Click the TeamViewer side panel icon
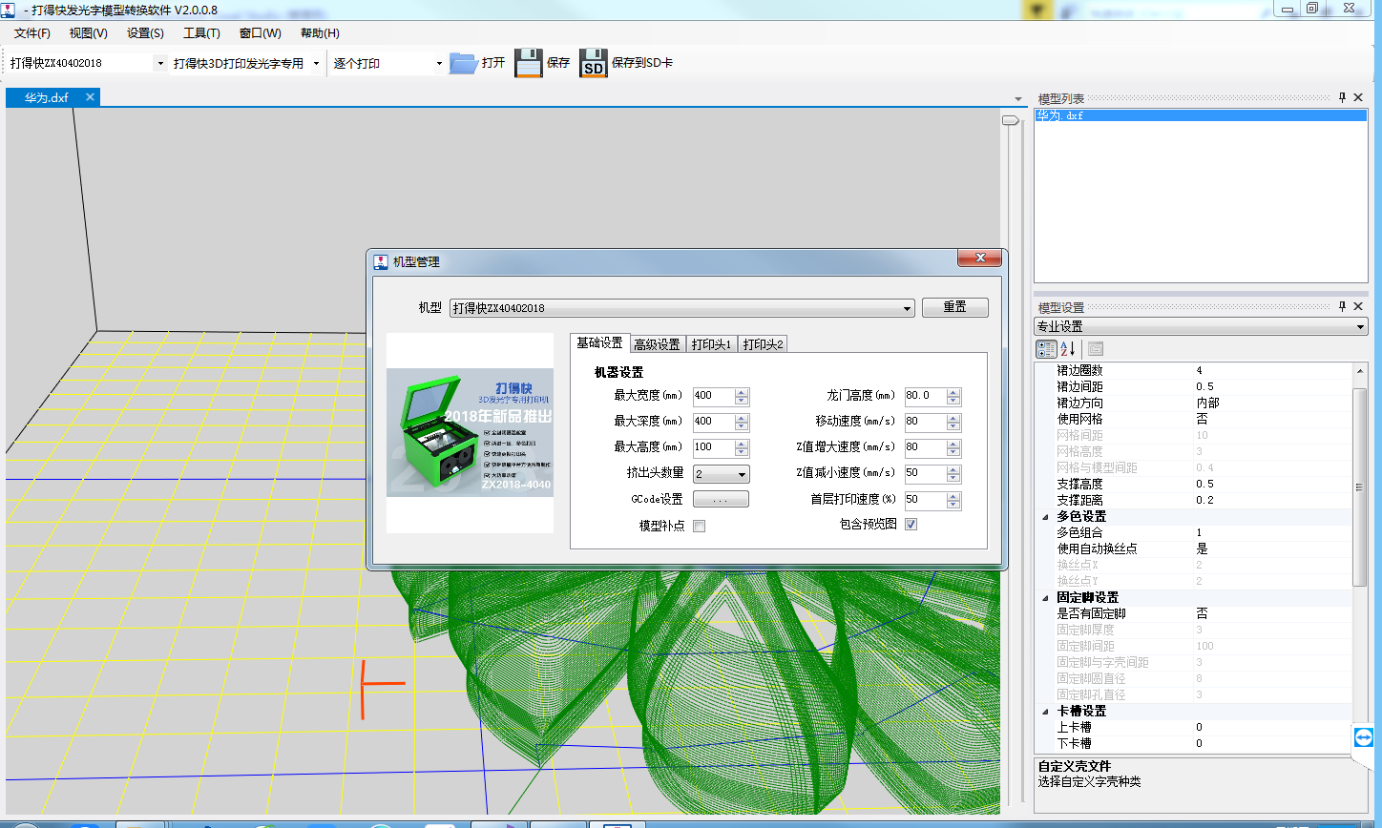1382x828 pixels. tap(1363, 737)
